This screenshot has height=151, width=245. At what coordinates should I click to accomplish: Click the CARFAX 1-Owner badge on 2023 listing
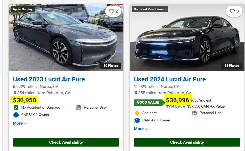[x=16, y=115]
